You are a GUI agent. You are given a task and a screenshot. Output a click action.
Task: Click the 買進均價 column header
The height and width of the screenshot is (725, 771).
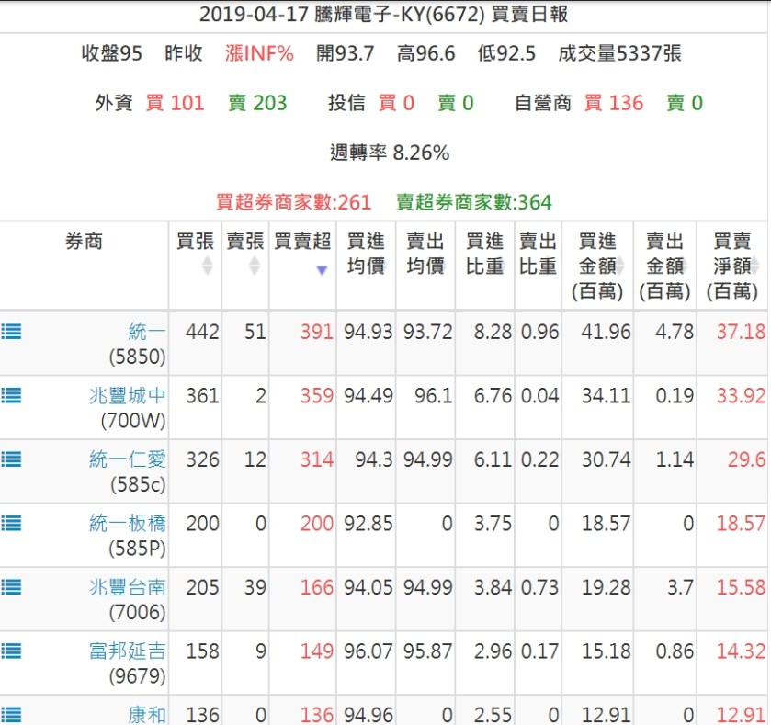click(x=366, y=254)
